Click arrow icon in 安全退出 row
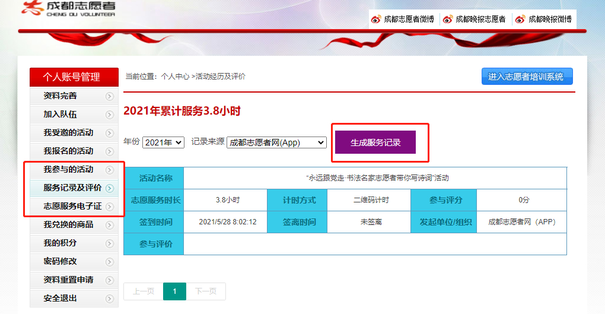 [x=110, y=299]
